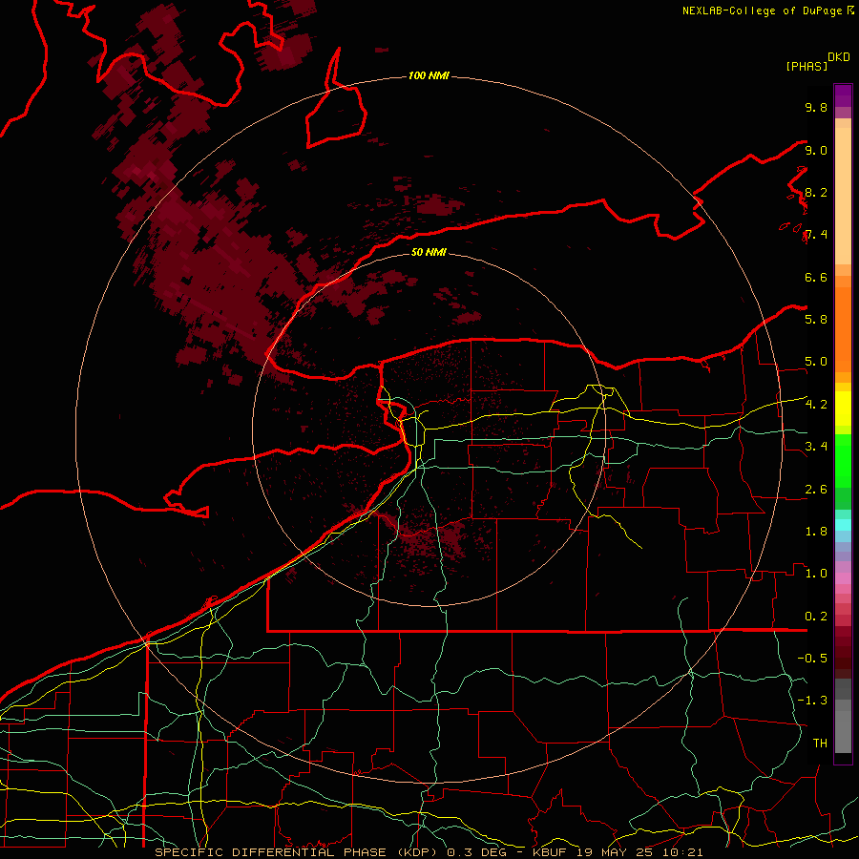Click the -1.3 value on the scale
Screen dimensions: 859x859
[812, 701]
